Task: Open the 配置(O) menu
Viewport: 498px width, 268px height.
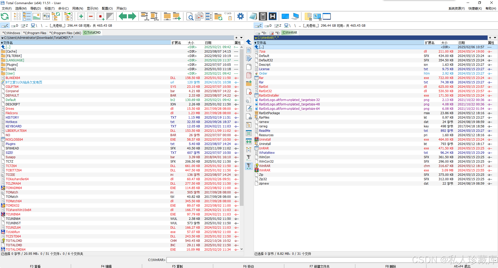Action: tap(107, 9)
